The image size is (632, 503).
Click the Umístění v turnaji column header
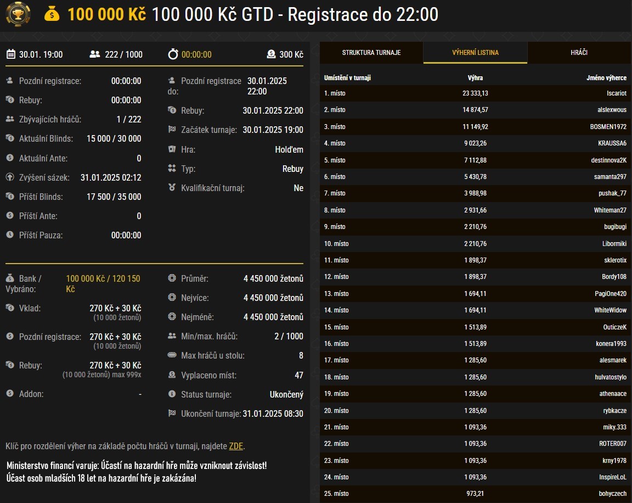pyautogui.click(x=348, y=78)
